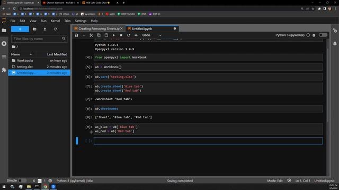Insert a cell below using the plus icon
Viewport: 339px width, 190px height.
point(84,35)
